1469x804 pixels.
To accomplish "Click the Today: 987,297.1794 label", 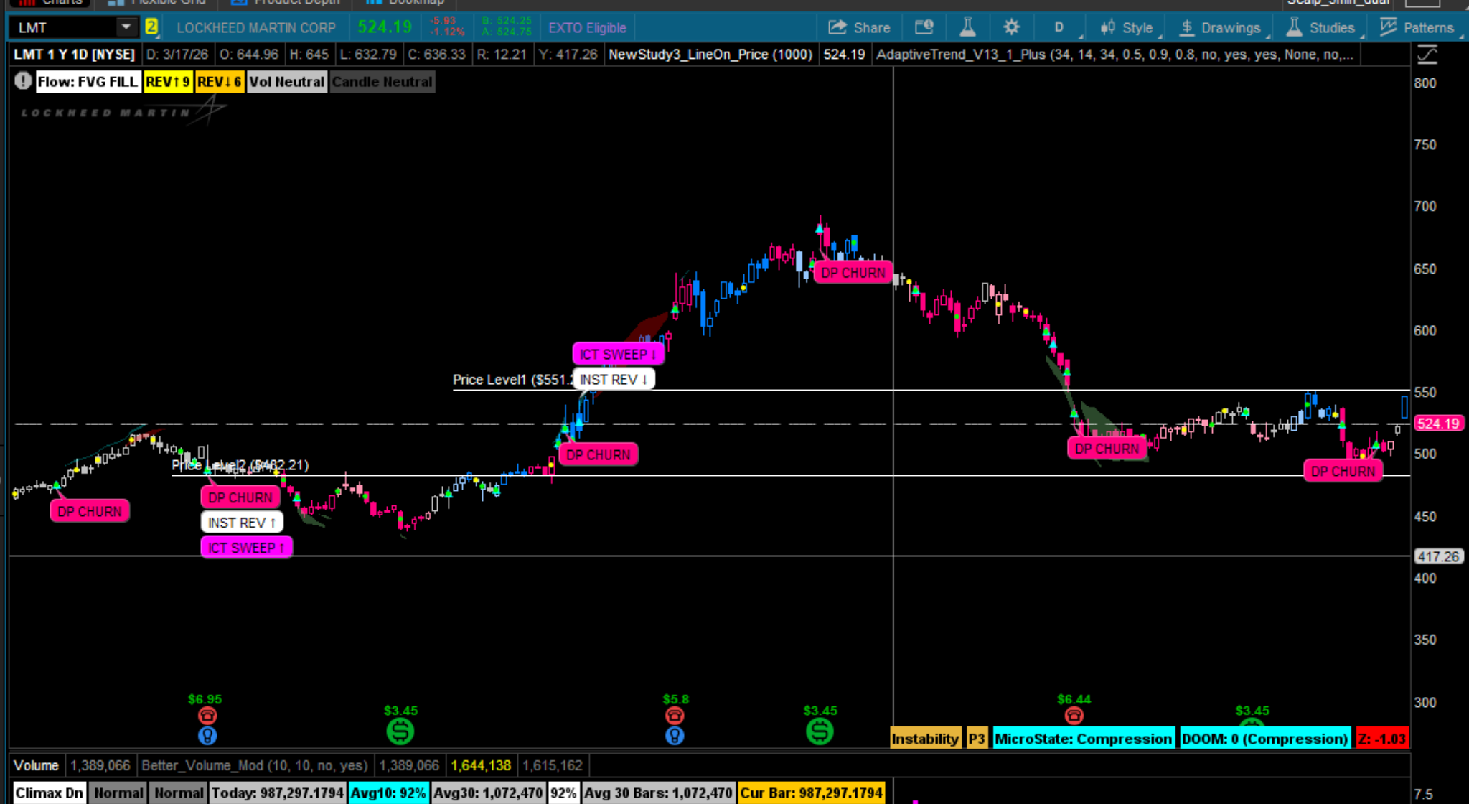I will [x=278, y=793].
